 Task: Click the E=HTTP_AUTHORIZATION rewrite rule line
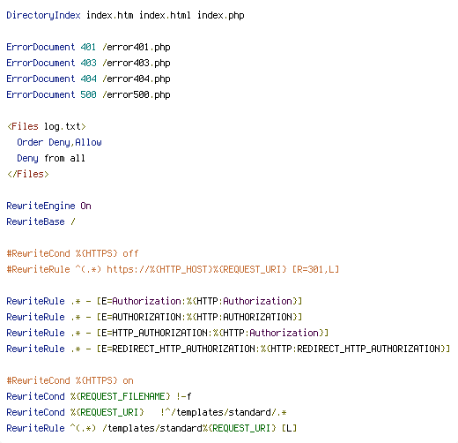(167, 333)
